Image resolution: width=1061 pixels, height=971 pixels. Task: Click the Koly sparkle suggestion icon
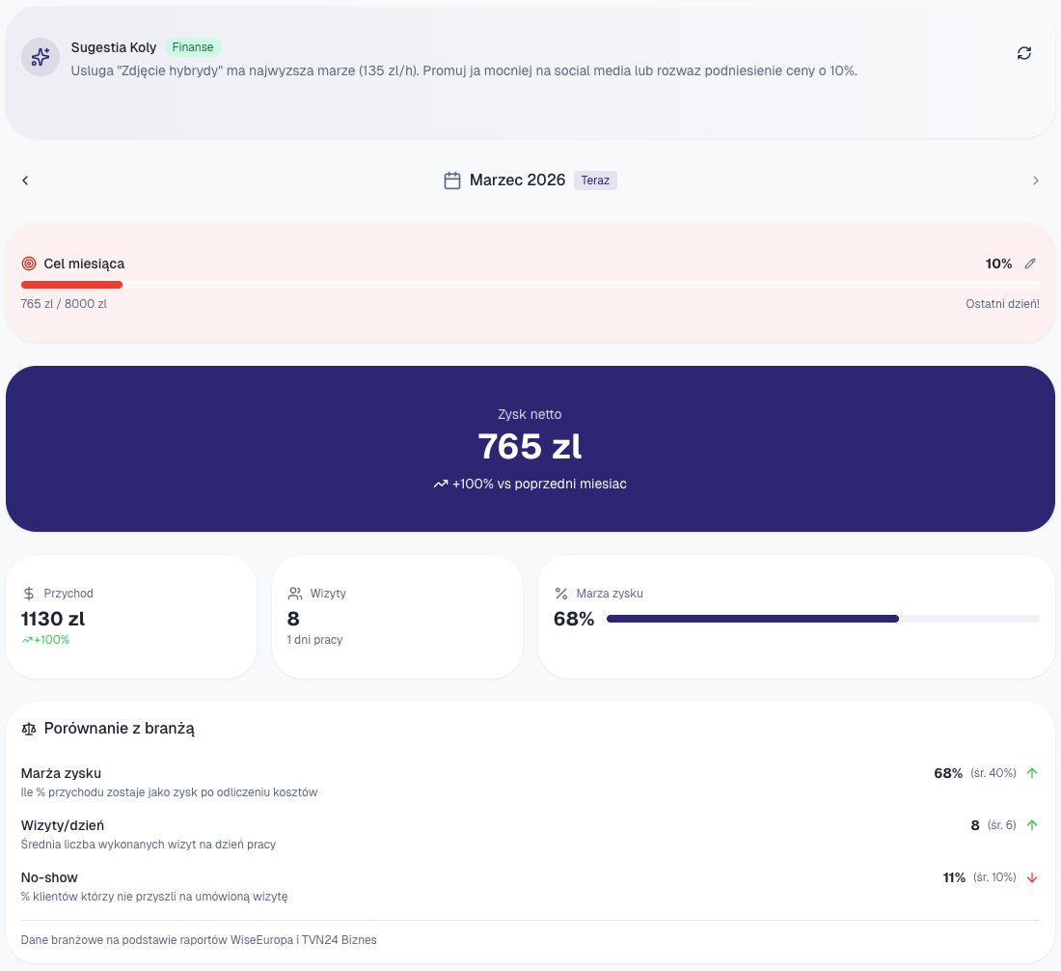[x=40, y=58]
